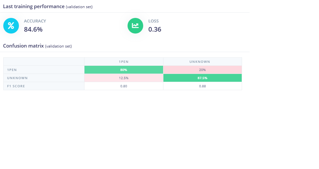Select the 0.88 F1 score cell
This screenshot has height=169, width=319.
202,86
